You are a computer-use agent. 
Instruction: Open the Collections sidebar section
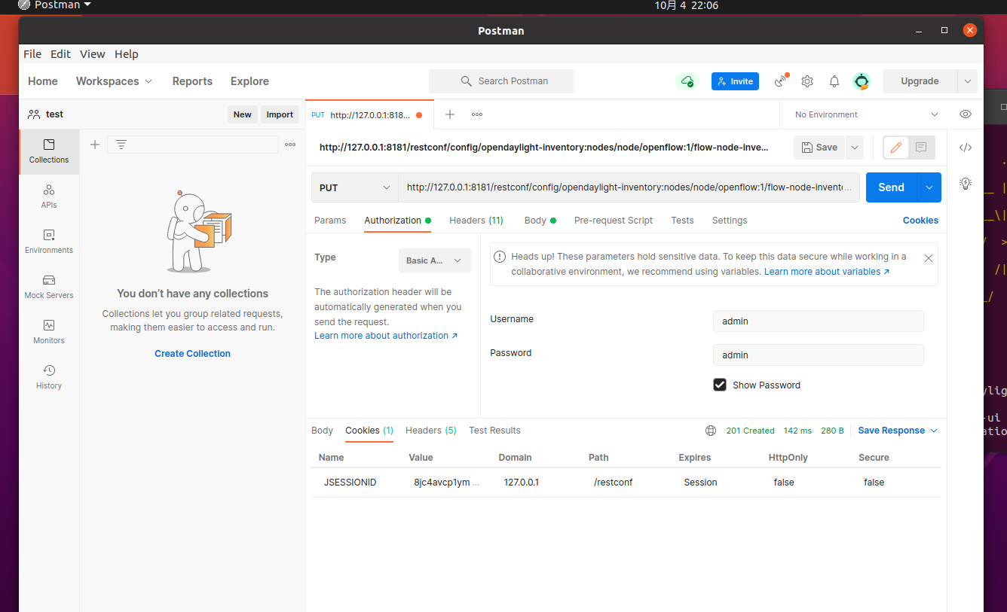49,151
